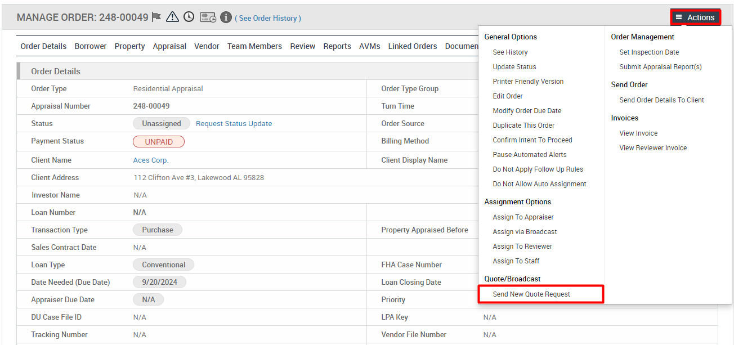
Task: Choose Modify Order Due Date
Action: 527,111
